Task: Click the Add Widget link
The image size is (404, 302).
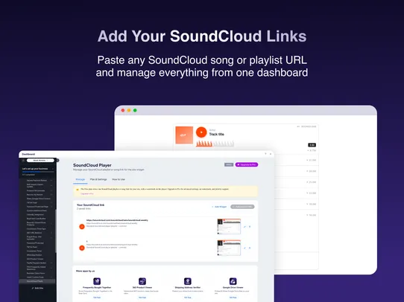Action: 219,207
